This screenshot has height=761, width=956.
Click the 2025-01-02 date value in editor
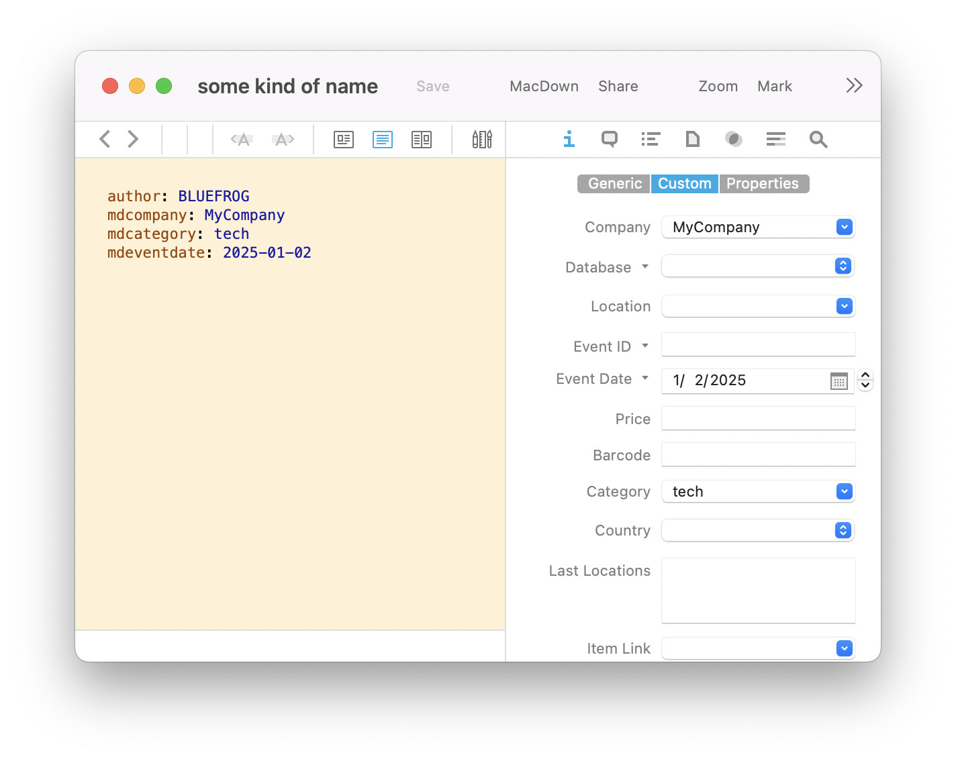pyautogui.click(x=267, y=253)
